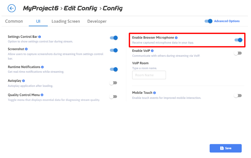Click info icon next to Screenshot
Image resolution: width=251 pixels, height=158 pixels.
coord(26,49)
